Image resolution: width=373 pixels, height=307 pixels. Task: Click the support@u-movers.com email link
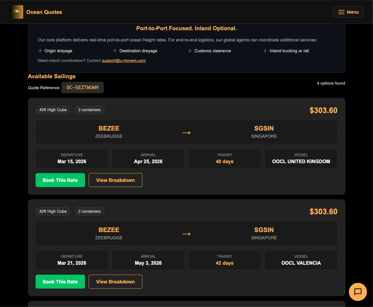pyautogui.click(x=124, y=60)
